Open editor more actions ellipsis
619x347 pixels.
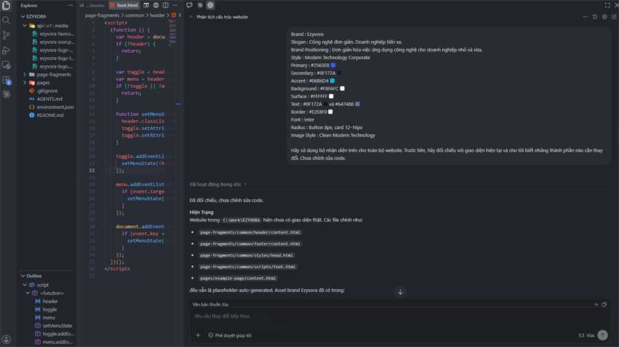(x=175, y=5)
